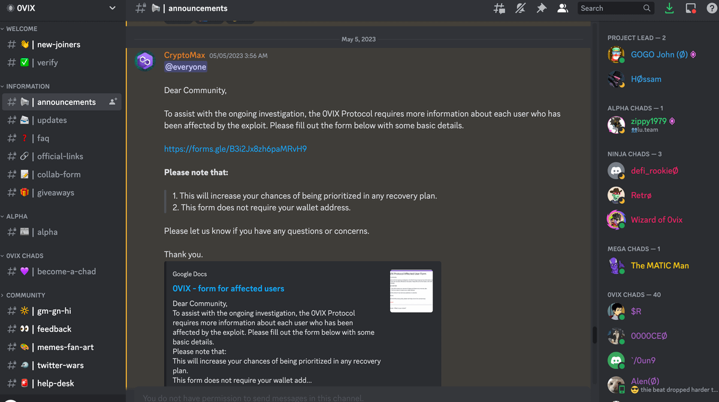Open the inbox icon
719x402 pixels.
point(691,8)
